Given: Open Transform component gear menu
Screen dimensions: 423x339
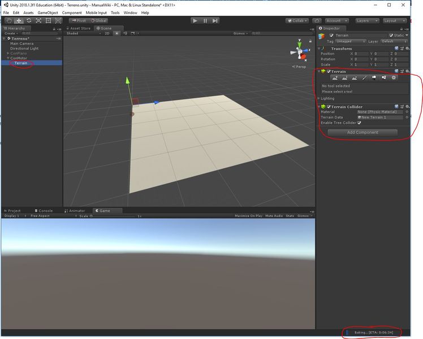Looking at the screenshot, I should pos(407,48).
